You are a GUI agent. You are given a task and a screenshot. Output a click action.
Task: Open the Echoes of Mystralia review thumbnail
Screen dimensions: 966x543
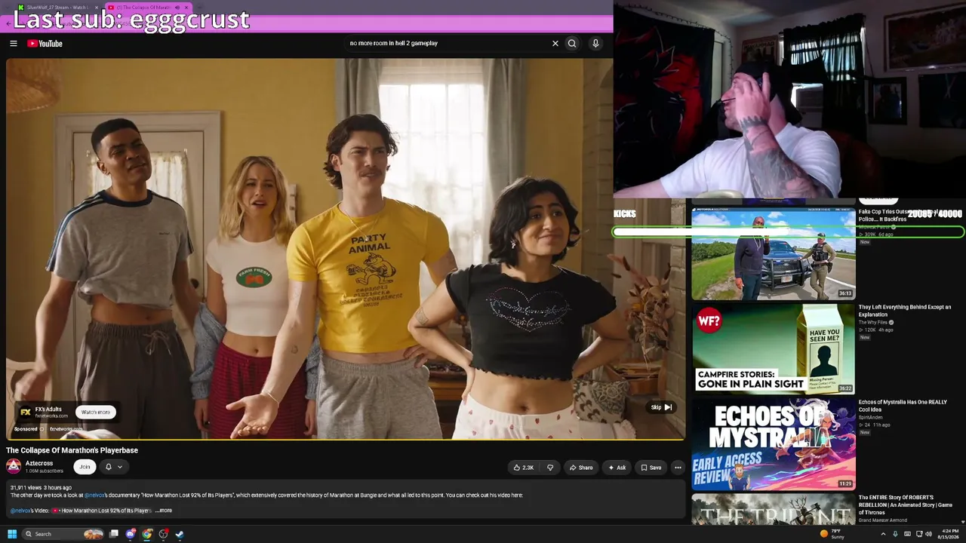click(x=774, y=444)
